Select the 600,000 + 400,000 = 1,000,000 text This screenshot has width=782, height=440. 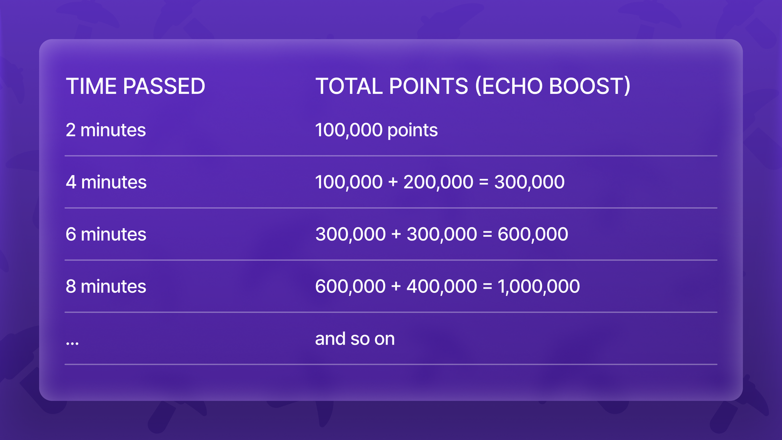point(448,286)
